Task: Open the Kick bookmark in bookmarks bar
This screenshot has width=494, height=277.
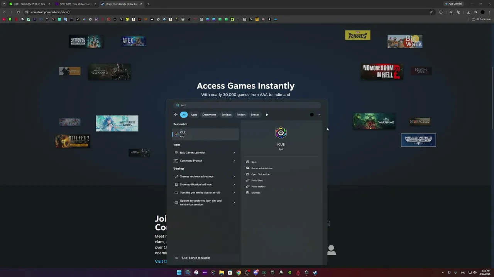Action: pos(10,19)
